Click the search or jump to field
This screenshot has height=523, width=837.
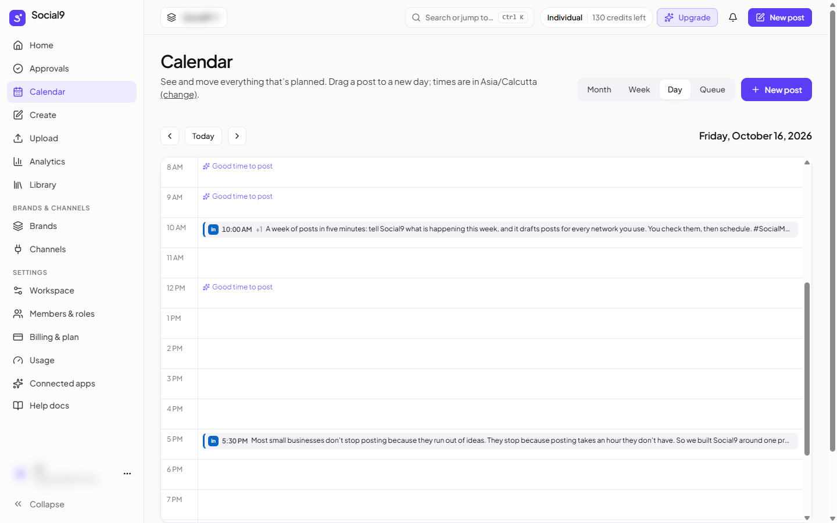pos(470,17)
